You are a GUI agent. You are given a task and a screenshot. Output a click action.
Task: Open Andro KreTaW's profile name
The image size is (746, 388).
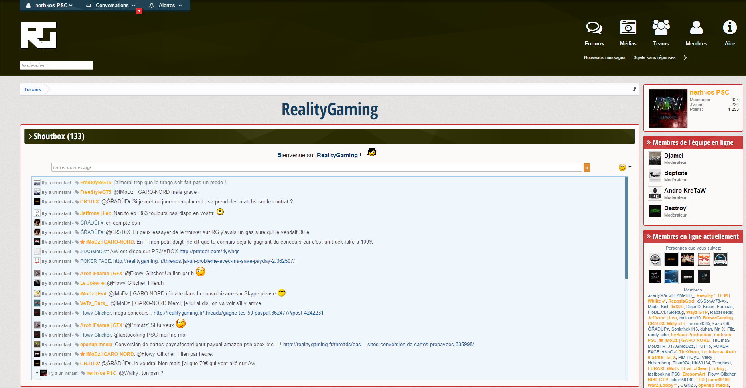[685, 191]
